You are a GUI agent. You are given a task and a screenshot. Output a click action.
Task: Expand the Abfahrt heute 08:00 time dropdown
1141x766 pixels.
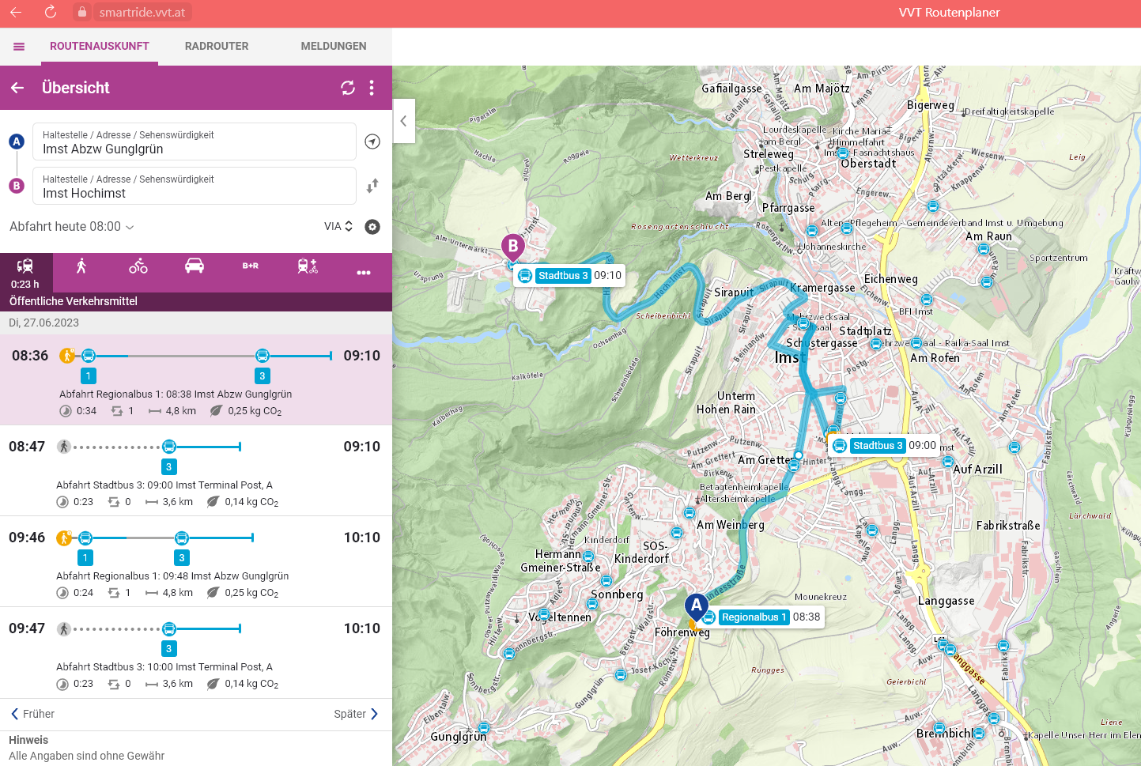[x=72, y=227]
